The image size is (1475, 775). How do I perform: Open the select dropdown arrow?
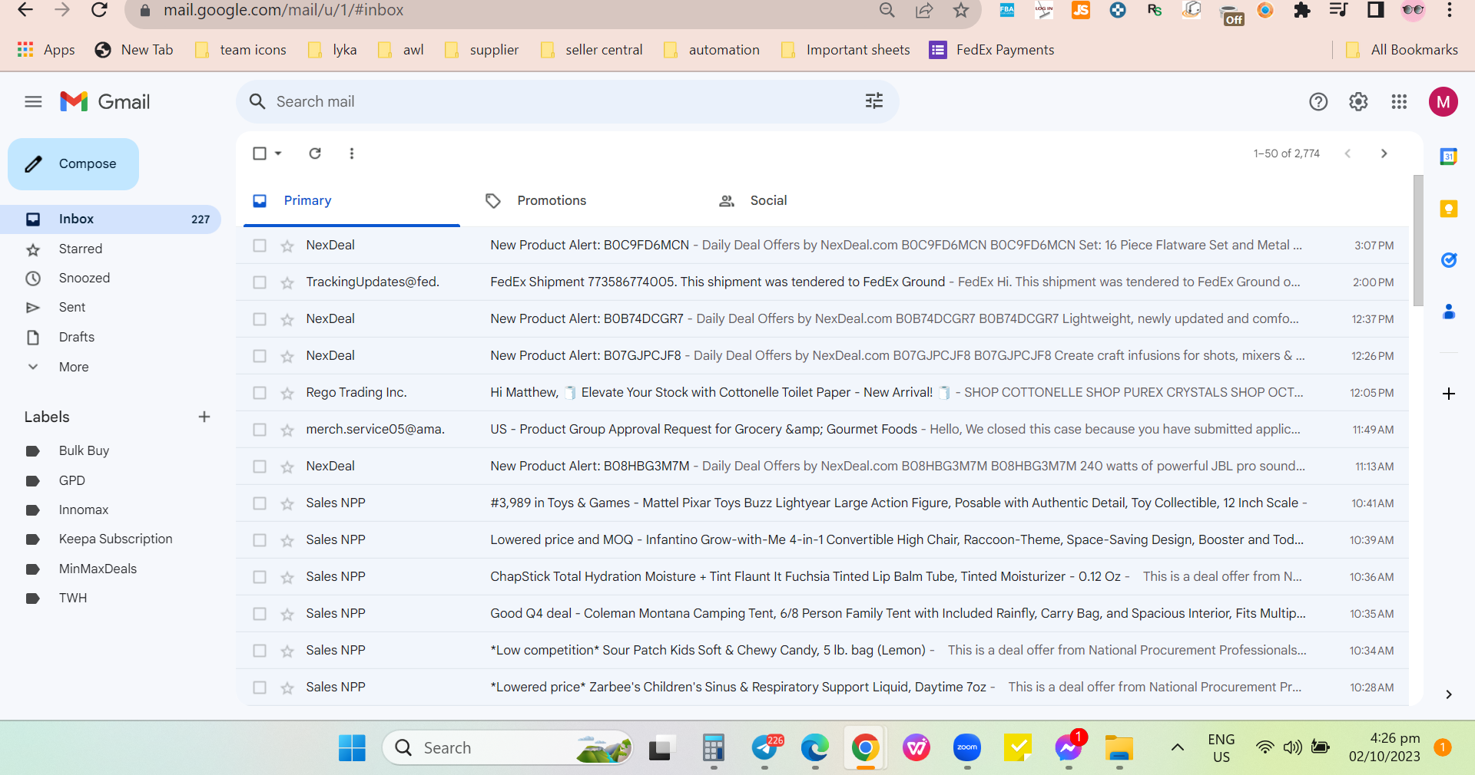[x=278, y=153]
